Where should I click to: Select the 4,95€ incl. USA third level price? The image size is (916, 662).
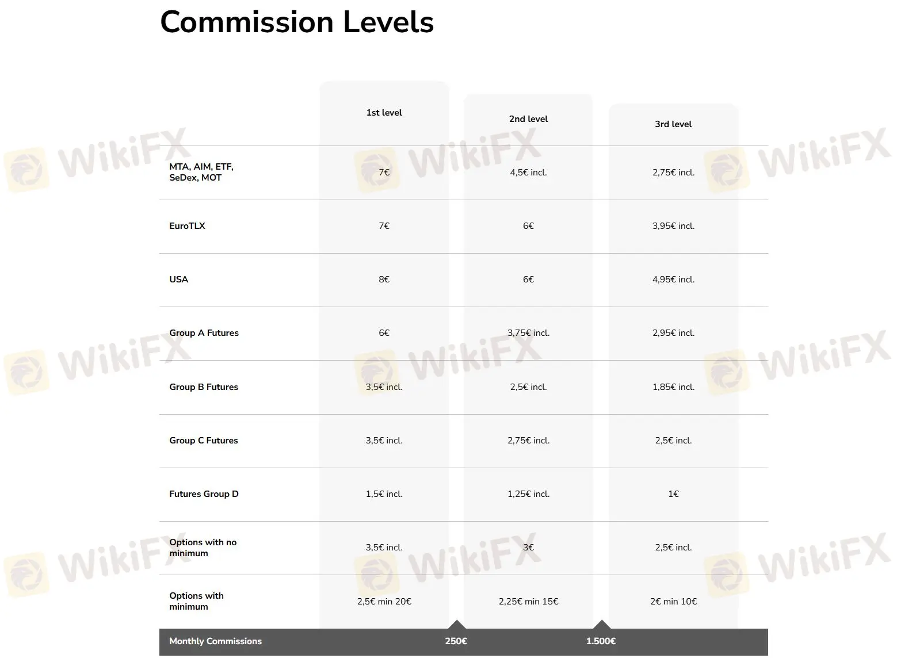673,280
